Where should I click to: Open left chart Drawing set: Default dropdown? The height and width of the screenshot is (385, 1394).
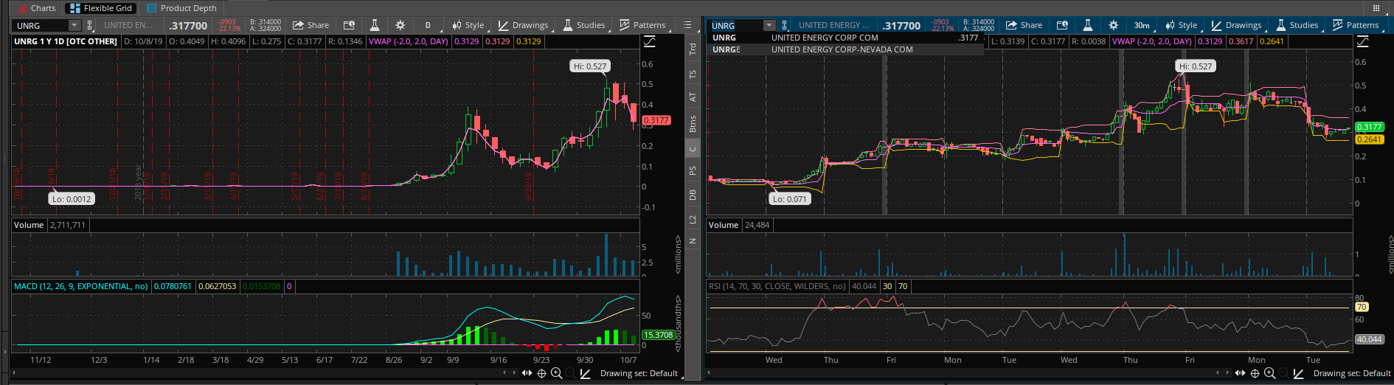pyautogui.click(x=638, y=373)
